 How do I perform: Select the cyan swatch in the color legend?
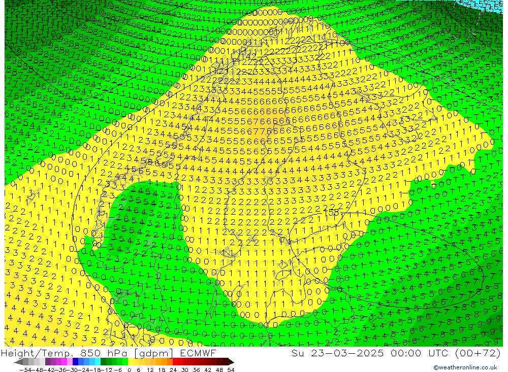point(98,362)
